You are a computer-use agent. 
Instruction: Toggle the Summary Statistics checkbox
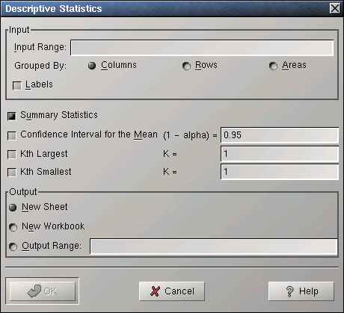coord(12,116)
